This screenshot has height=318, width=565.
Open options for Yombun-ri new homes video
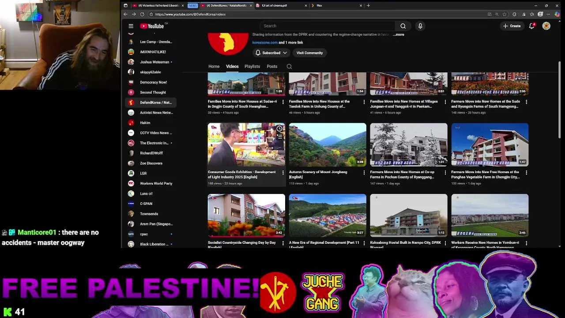pos(526,243)
